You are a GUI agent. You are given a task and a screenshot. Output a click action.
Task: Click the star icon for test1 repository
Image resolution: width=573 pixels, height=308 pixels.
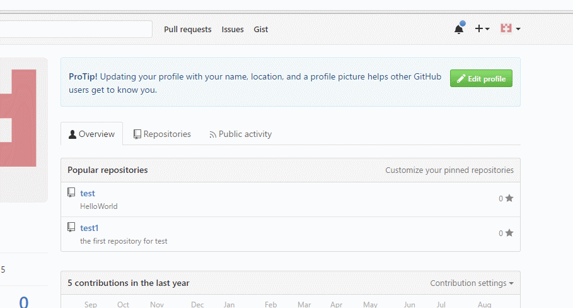tap(509, 233)
